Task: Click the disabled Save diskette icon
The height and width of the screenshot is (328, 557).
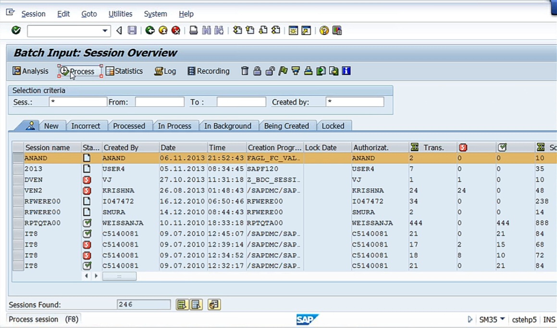Action: coord(132,31)
